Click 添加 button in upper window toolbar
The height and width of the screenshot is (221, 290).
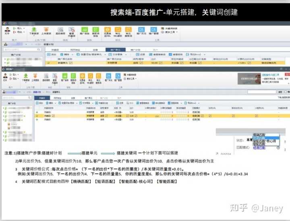click(x=52, y=54)
